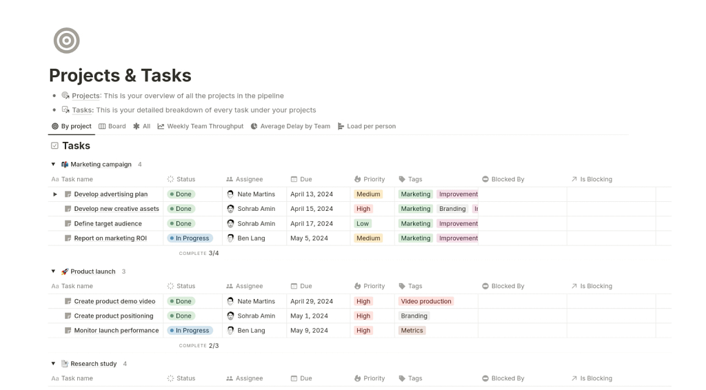Viewport: 706px width, 390px height.
Task: Click due date May 9, 2024
Action: pos(309,330)
